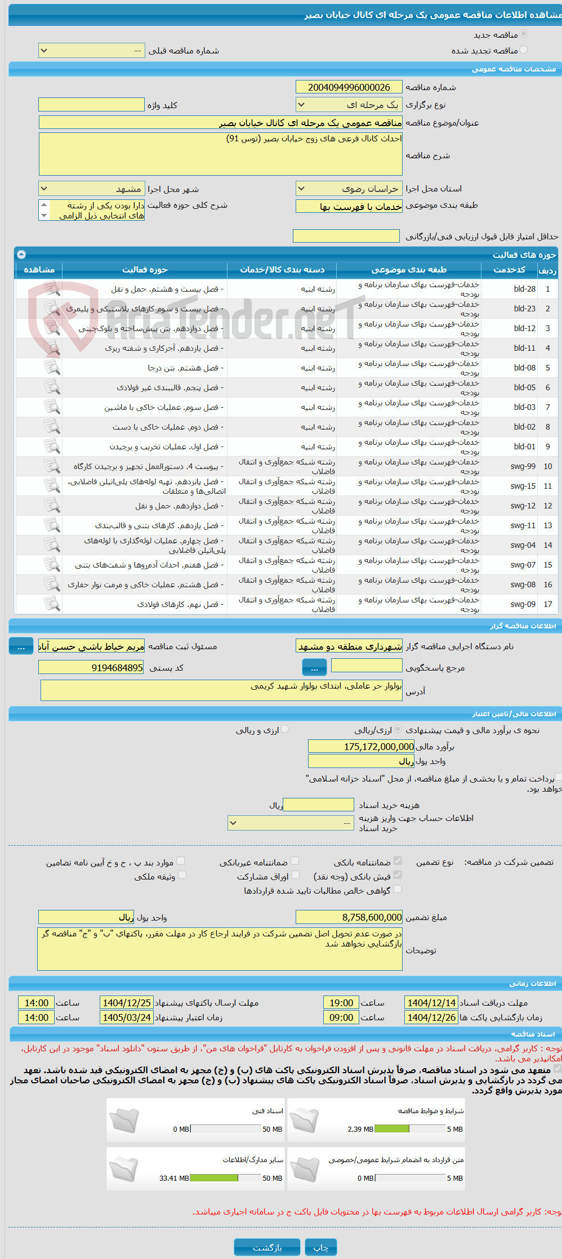
Task: Open view icon for row bld-23
Action: [52, 309]
